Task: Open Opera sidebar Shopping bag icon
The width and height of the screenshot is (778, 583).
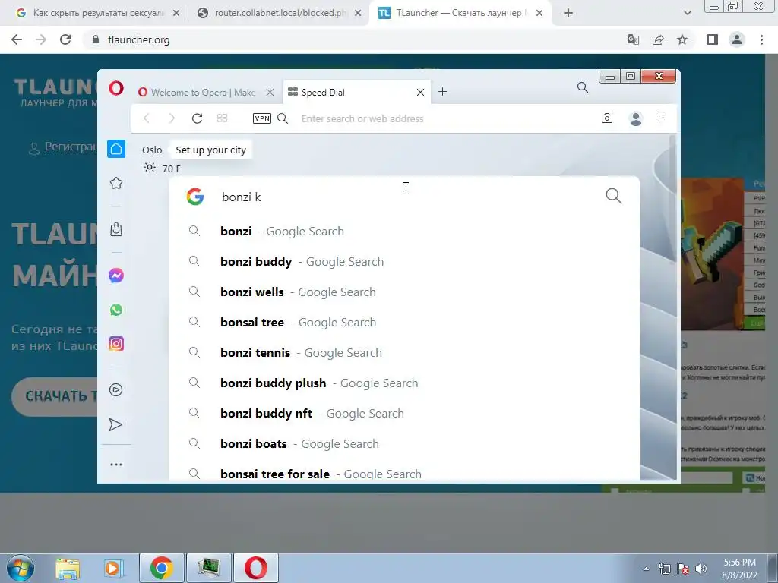Action: pyautogui.click(x=116, y=229)
